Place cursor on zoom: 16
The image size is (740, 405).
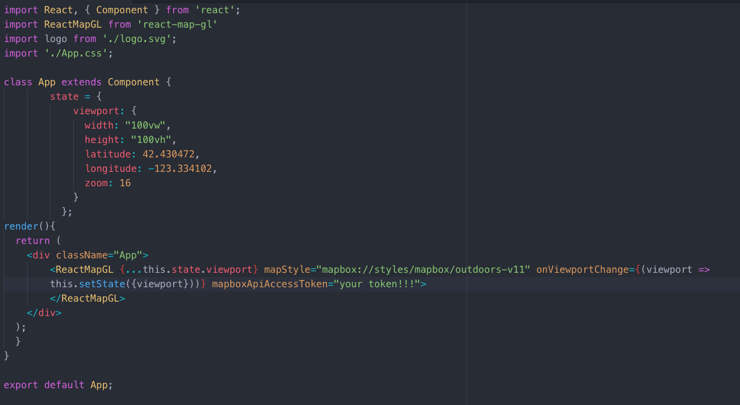coord(108,183)
